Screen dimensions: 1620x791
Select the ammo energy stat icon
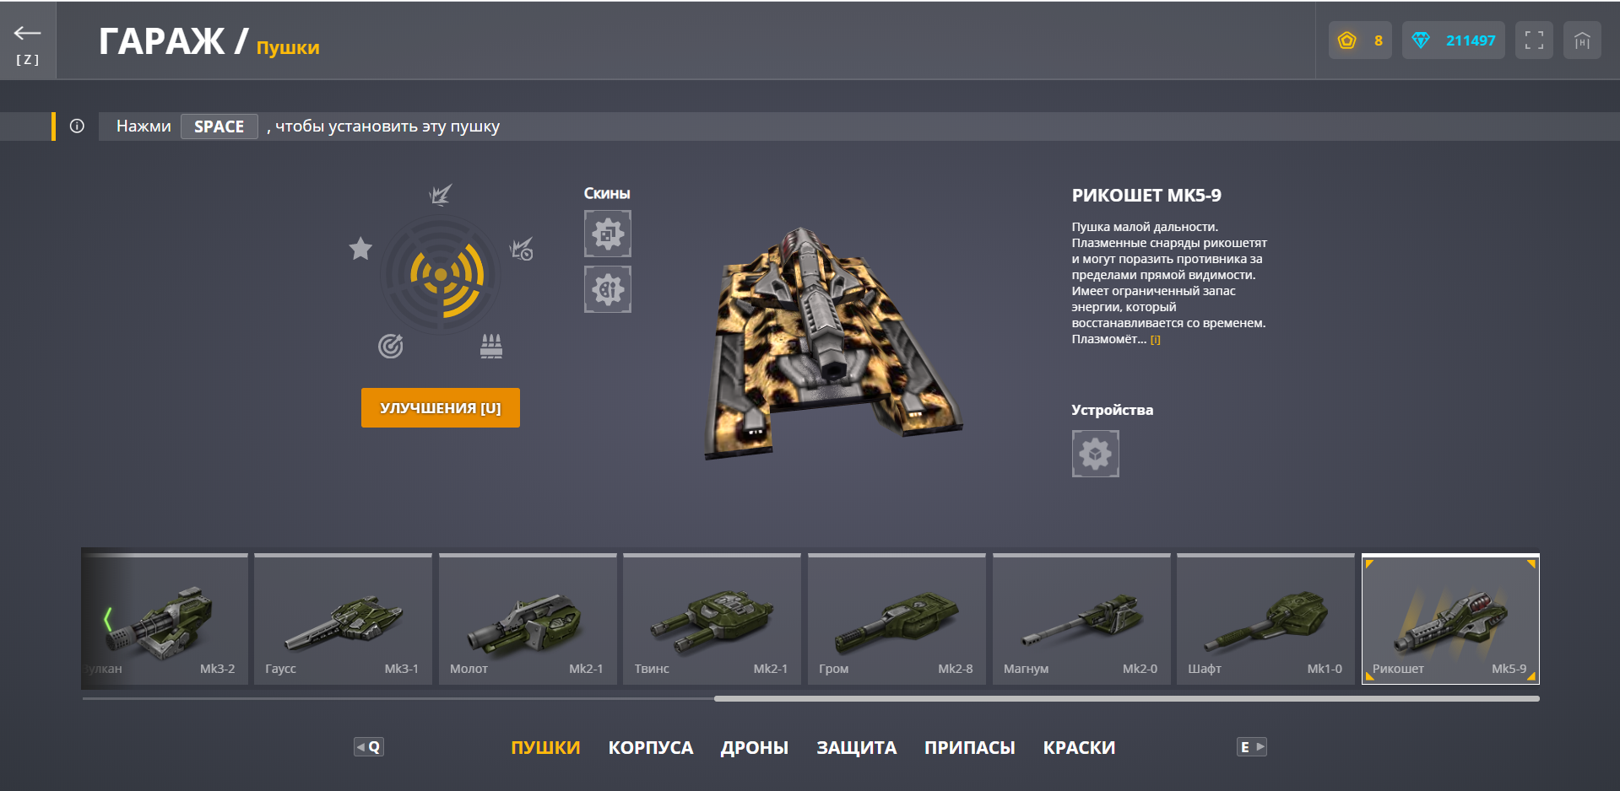[491, 346]
